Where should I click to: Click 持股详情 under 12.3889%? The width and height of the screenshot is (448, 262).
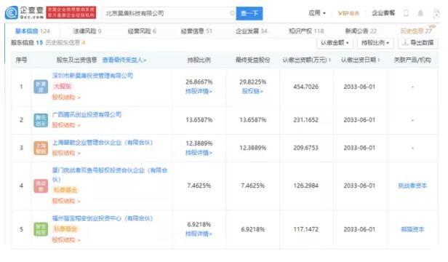pos(199,153)
